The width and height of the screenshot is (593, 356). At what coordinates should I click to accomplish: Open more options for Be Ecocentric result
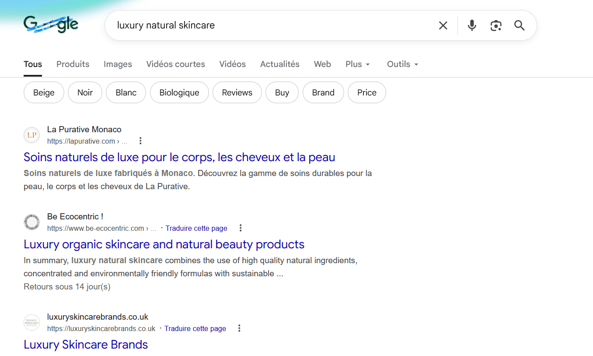(x=241, y=228)
